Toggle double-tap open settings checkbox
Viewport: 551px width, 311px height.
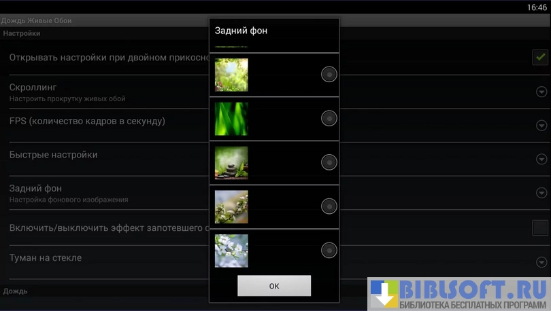coord(540,58)
